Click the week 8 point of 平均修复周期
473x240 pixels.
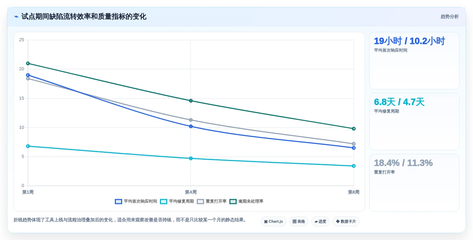pyautogui.click(x=354, y=166)
